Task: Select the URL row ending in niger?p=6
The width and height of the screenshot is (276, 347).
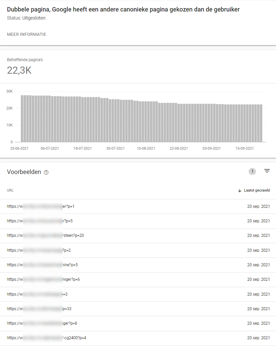Action: pyautogui.click(x=138, y=279)
